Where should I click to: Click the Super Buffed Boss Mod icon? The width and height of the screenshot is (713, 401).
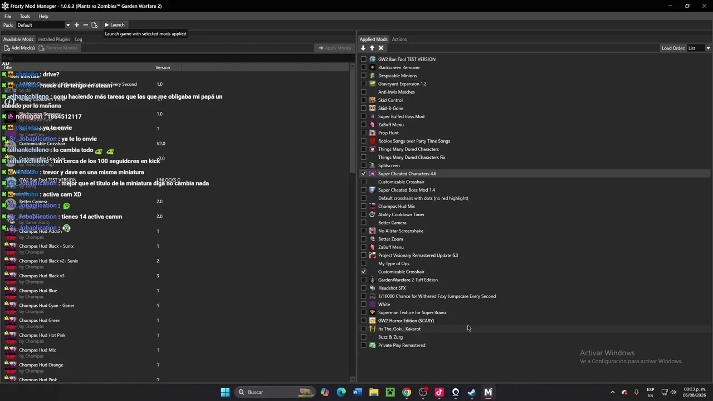373,116
